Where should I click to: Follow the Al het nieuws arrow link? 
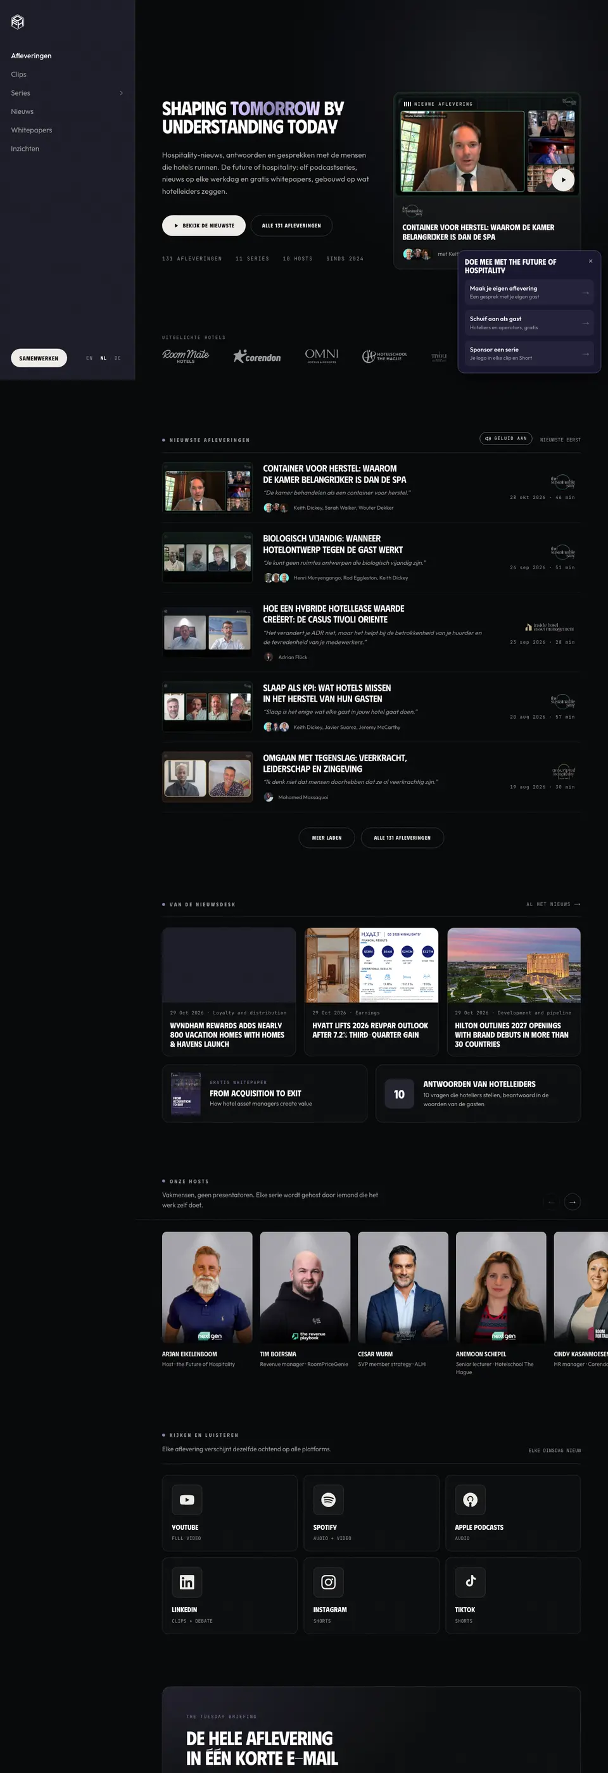pyautogui.click(x=553, y=904)
